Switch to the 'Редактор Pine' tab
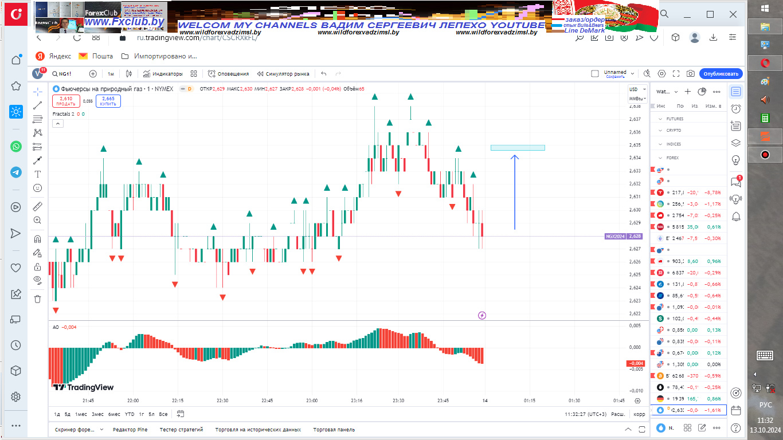Screen dimensions: 783x440 pos(130,430)
